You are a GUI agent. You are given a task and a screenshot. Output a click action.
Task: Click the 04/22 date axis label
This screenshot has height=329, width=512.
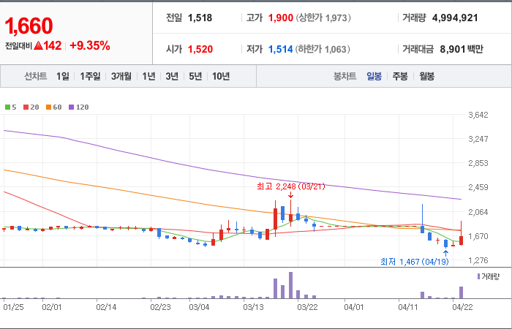462,308
